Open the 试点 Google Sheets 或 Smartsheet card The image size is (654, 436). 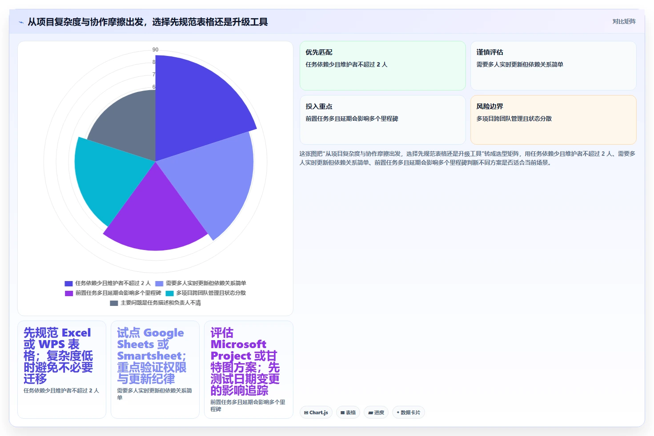click(155, 369)
